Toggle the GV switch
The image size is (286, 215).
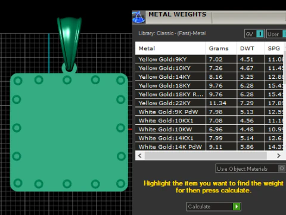tap(260, 33)
